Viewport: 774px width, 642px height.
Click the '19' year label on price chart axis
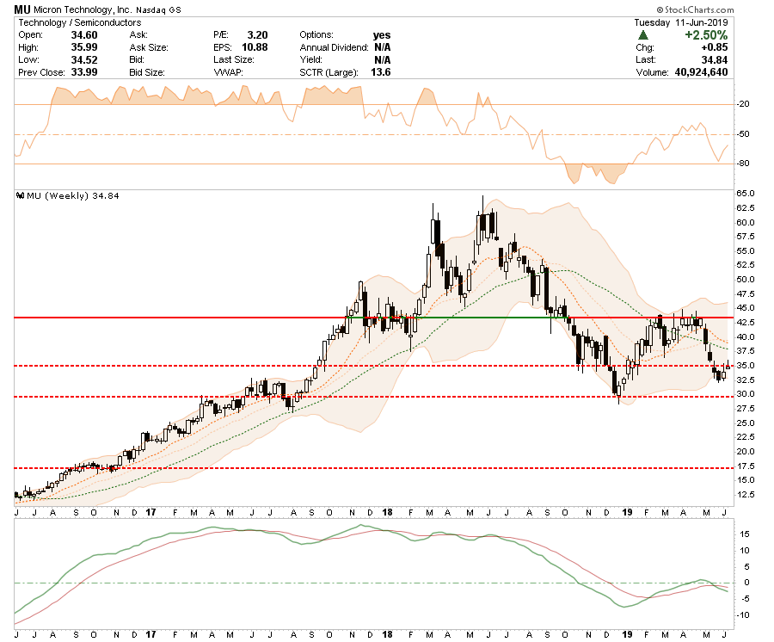pyautogui.click(x=628, y=512)
